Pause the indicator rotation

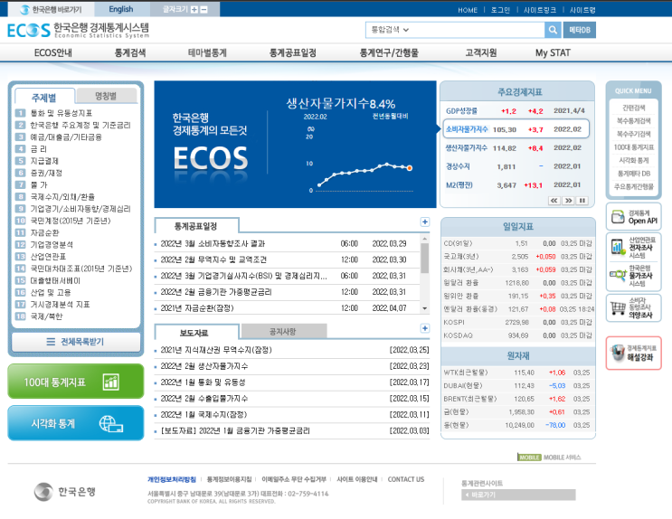582,201
